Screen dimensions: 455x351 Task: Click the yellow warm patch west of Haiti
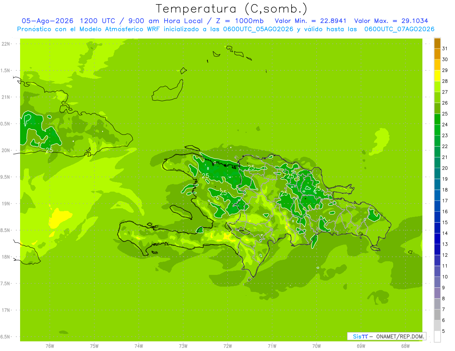click(60, 218)
